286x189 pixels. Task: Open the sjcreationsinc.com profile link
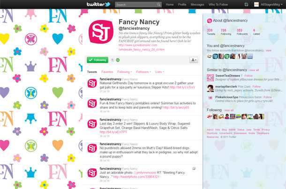coord(142,47)
